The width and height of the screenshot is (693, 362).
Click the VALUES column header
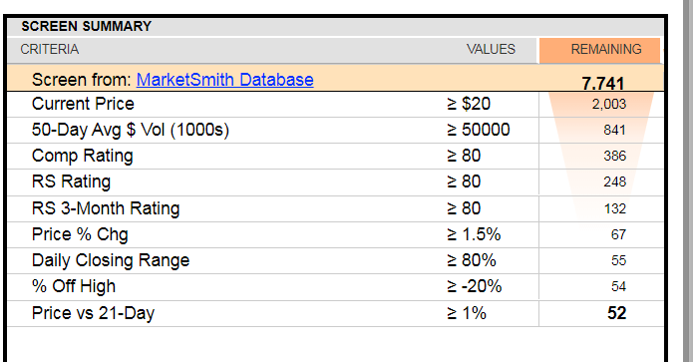point(491,49)
